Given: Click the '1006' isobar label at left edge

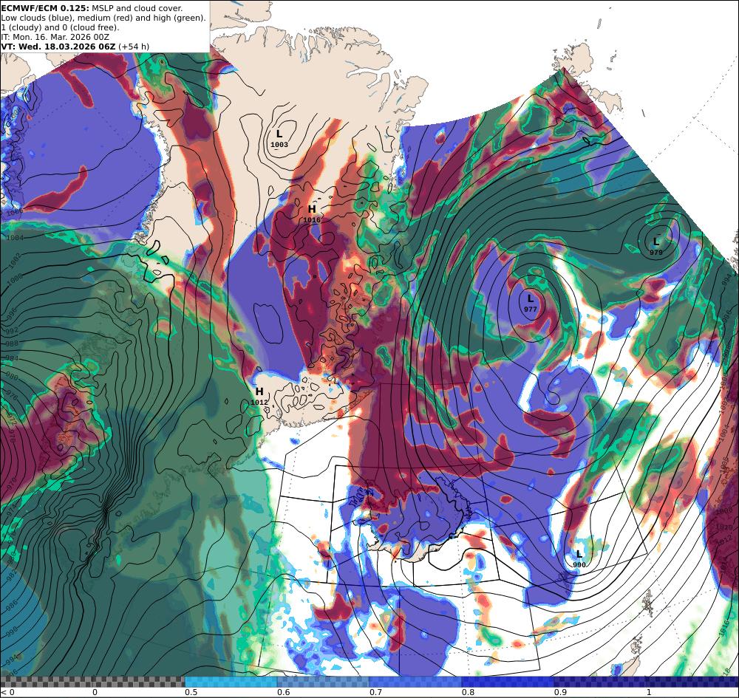Looking at the screenshot, I should [14, 213].
